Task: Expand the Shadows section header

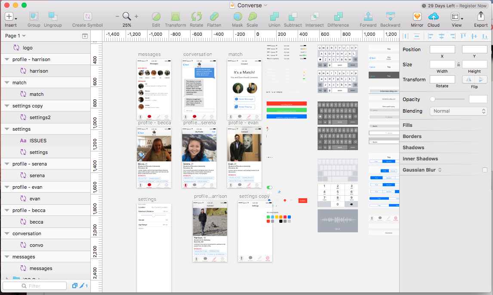Action: click(413, 147)
